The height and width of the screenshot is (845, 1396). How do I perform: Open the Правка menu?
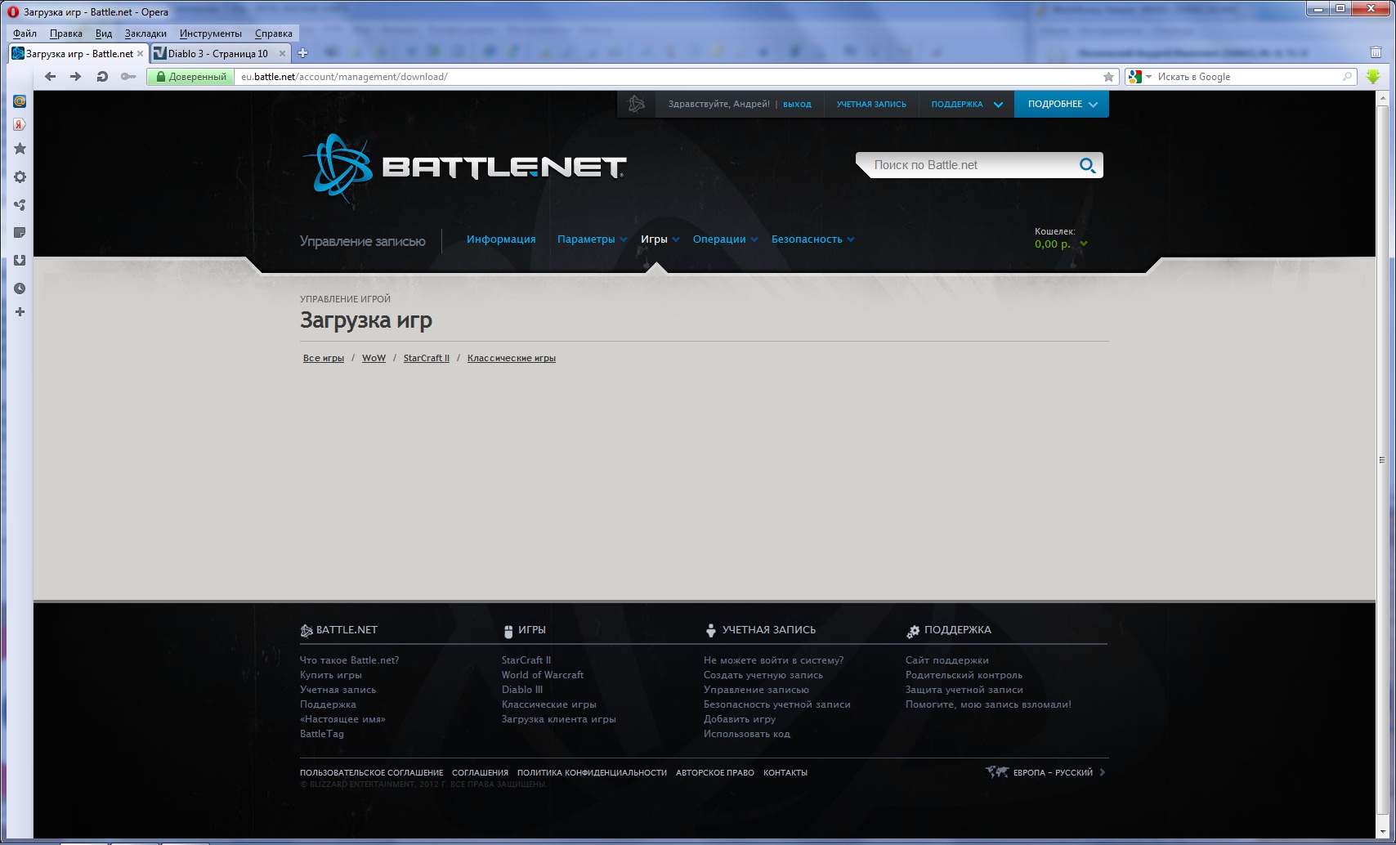(65, 34)
